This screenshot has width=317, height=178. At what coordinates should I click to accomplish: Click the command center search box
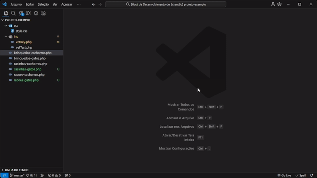[166, 4]
